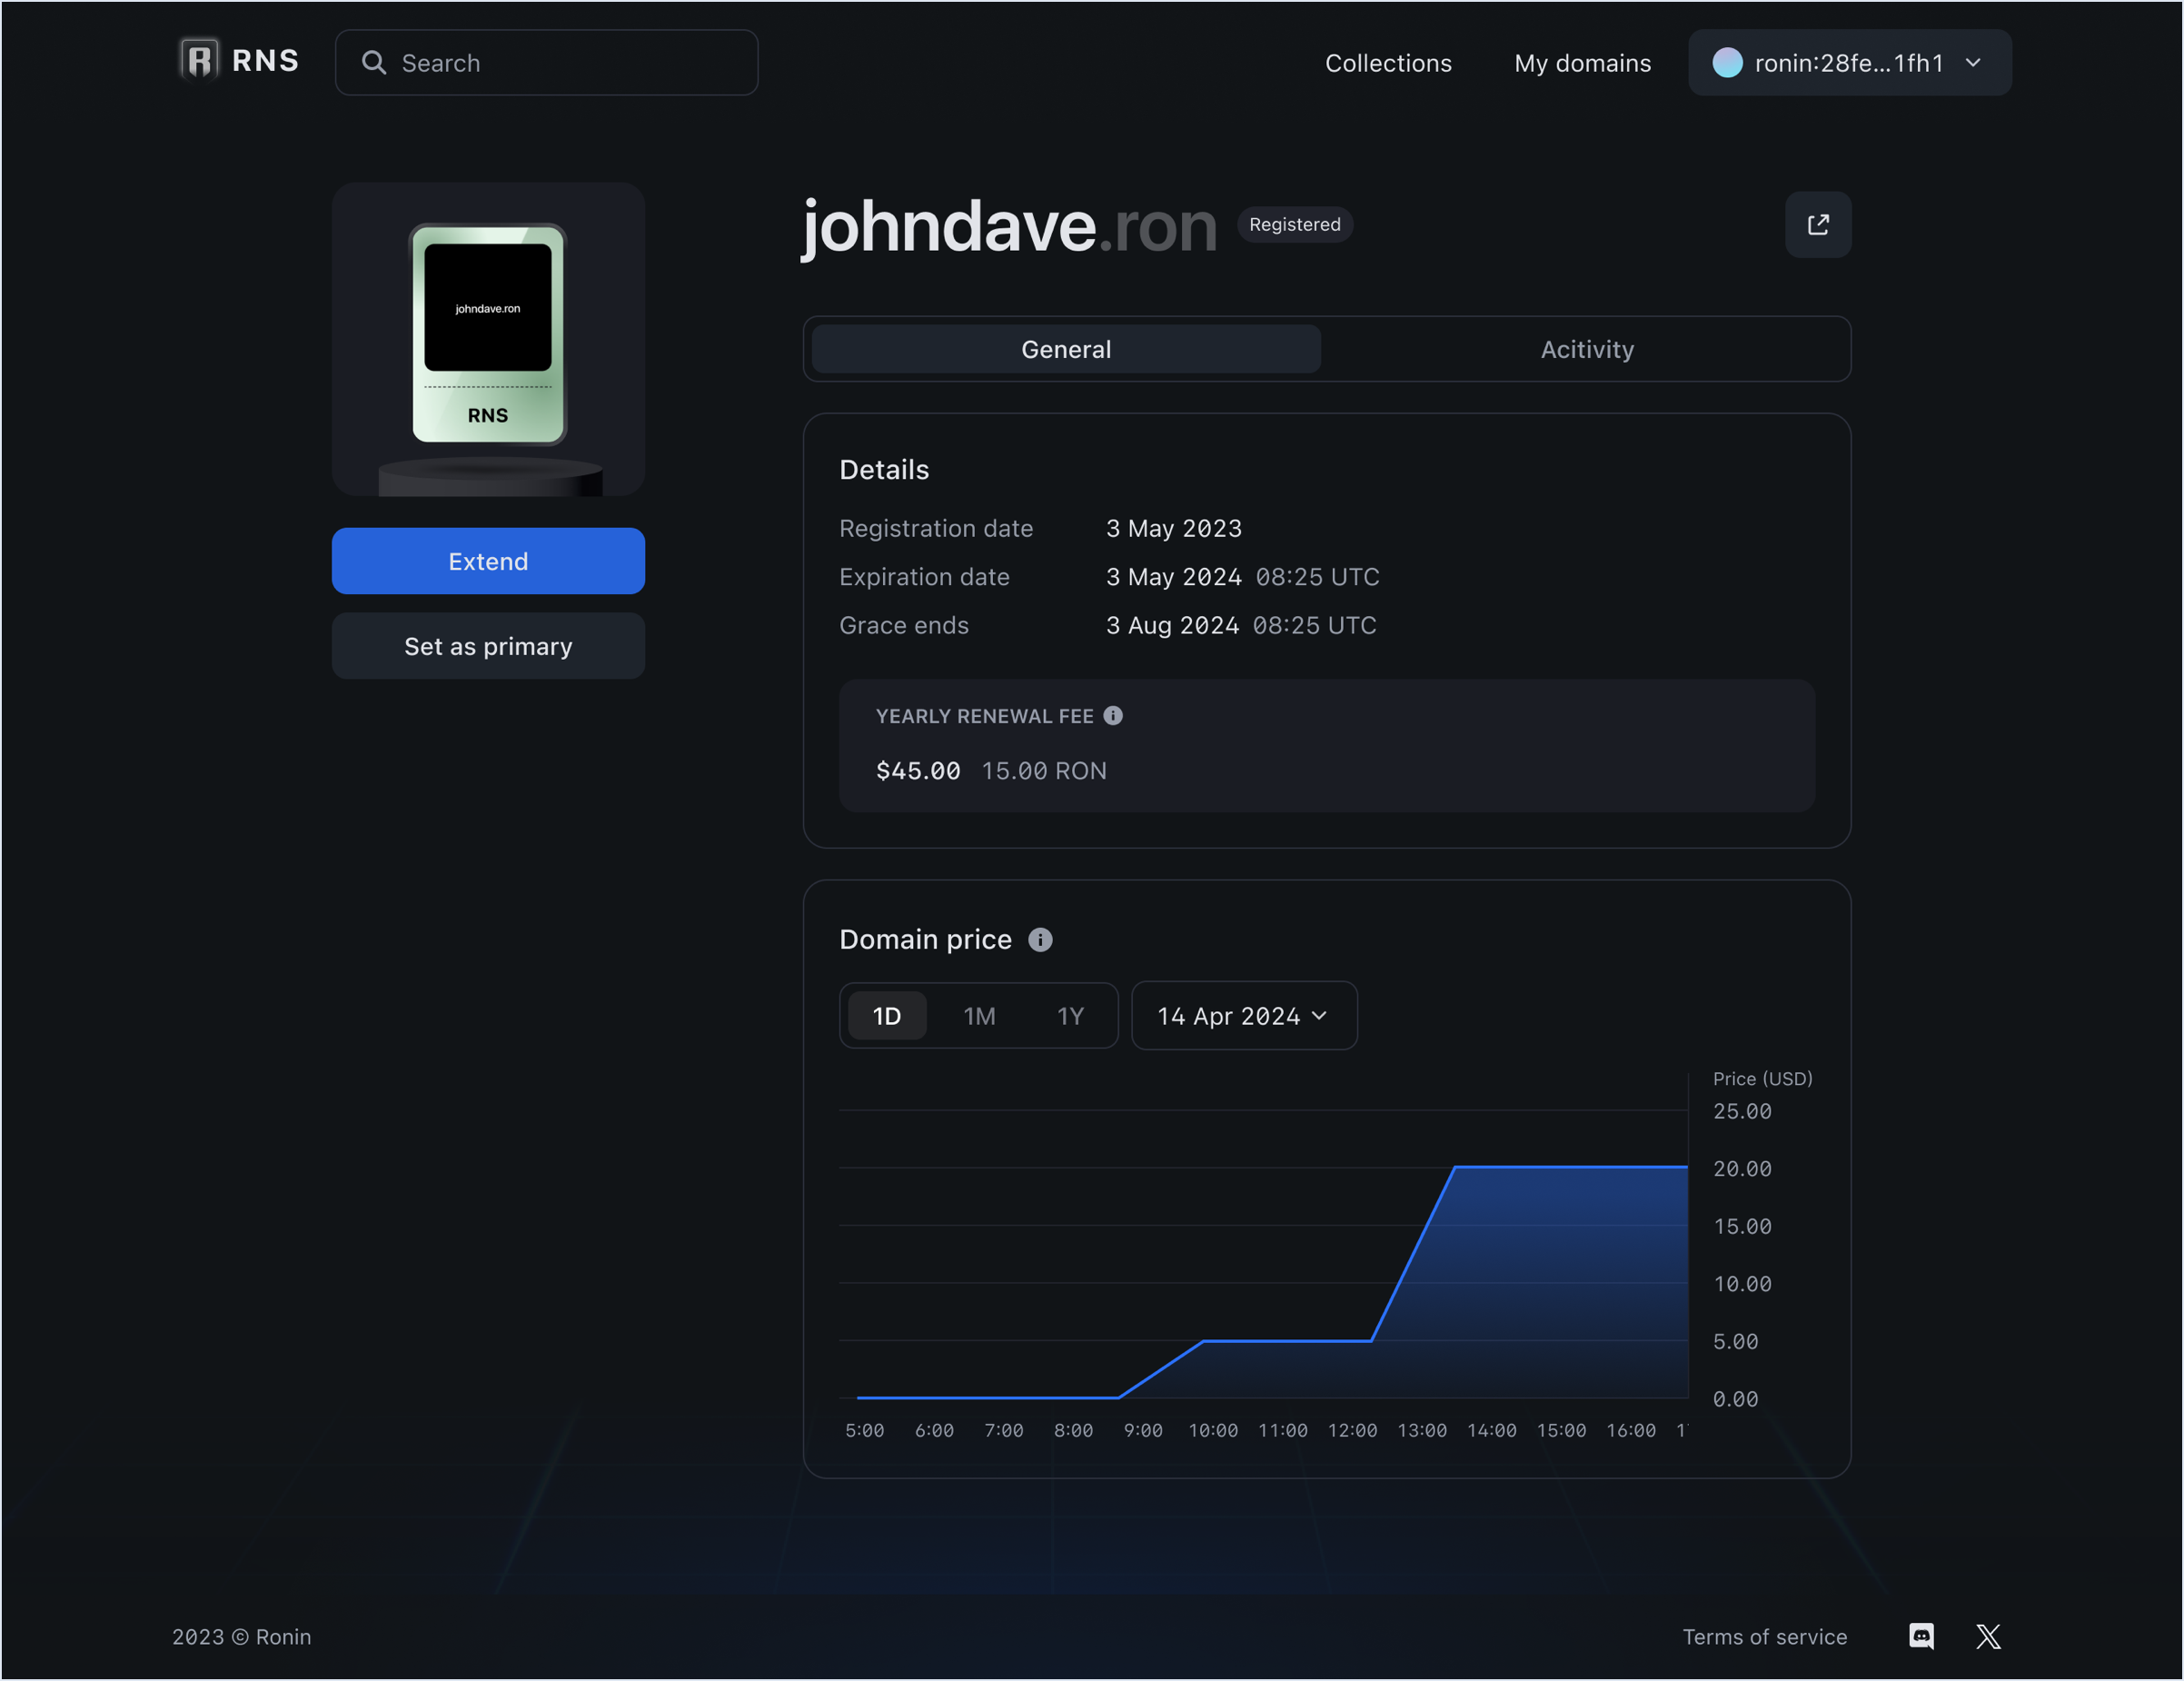Click the RNS logo icon top left
Screen dimensions: 2184x1681
[x=198, y=58]
